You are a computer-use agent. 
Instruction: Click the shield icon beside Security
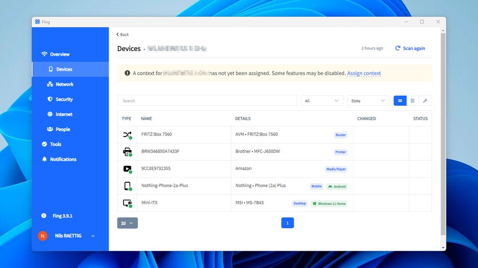pos(50,99)
